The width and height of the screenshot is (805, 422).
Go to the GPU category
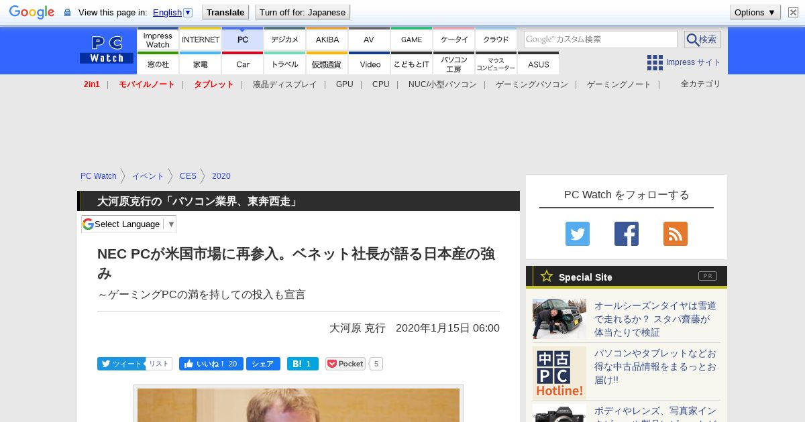pyautogui.click(x=345, y=84)
